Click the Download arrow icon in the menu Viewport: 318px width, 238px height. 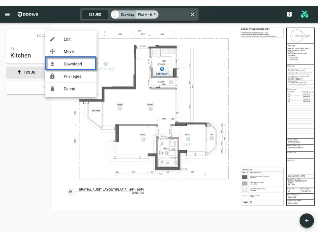(52, 64)
